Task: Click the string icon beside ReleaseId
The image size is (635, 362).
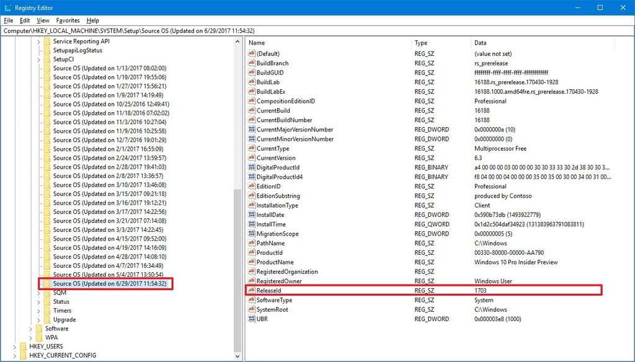Action: coord(251,290)
